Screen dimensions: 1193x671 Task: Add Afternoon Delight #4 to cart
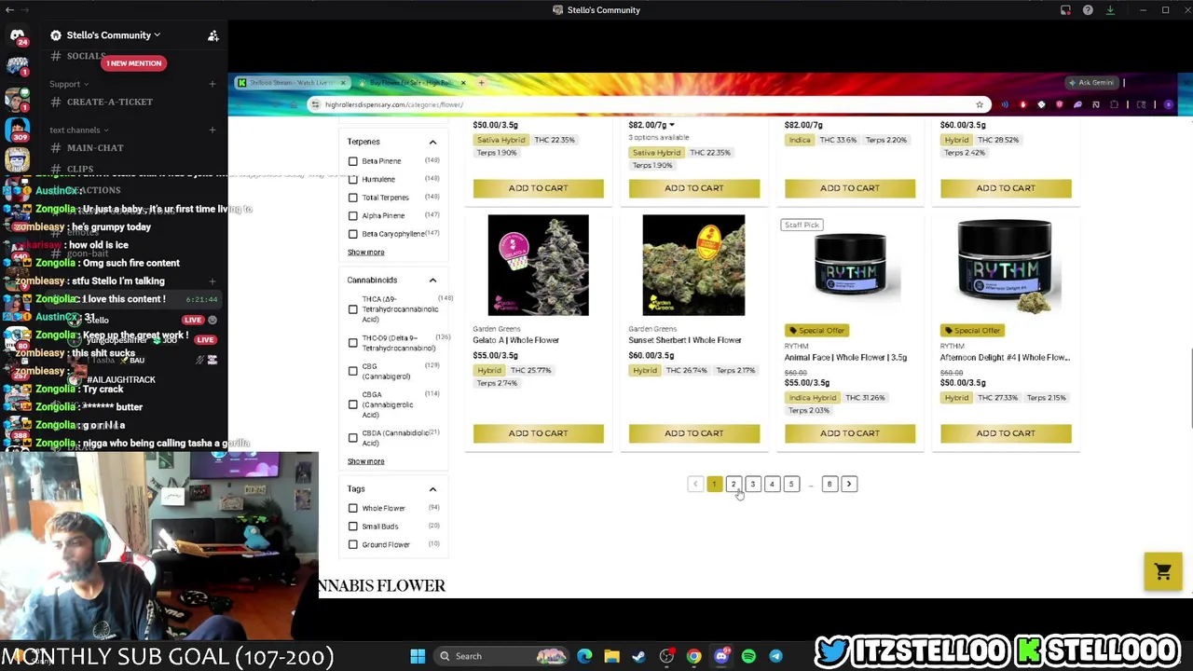tap(1006, 433)
